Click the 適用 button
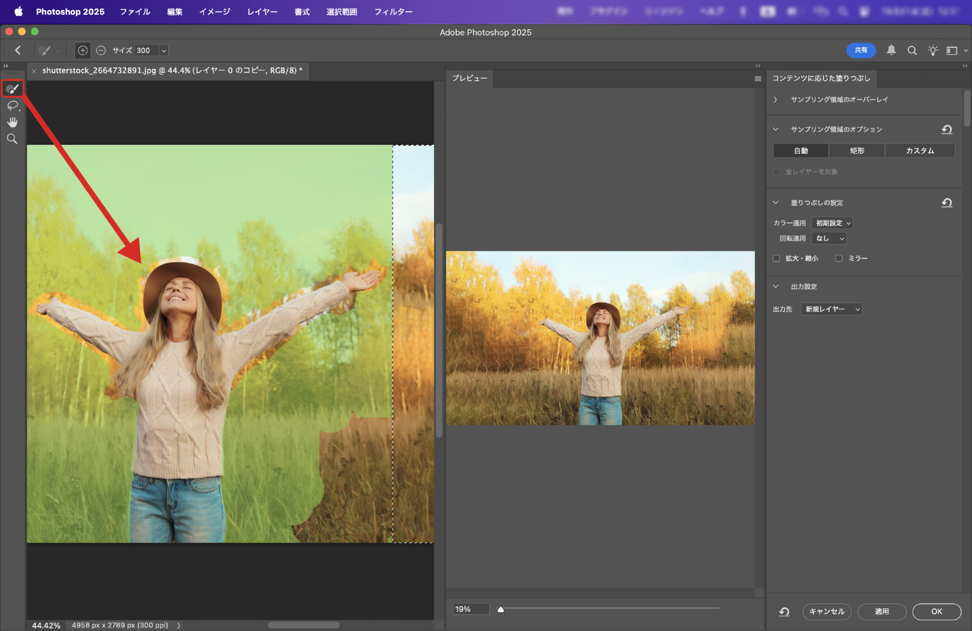Viewport: 972px width, 631px height. [x=881, y=611]
